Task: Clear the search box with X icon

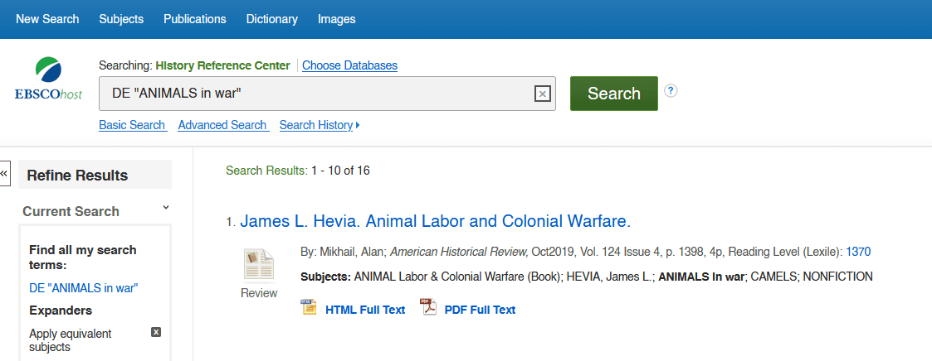Action: pos(542,94)
